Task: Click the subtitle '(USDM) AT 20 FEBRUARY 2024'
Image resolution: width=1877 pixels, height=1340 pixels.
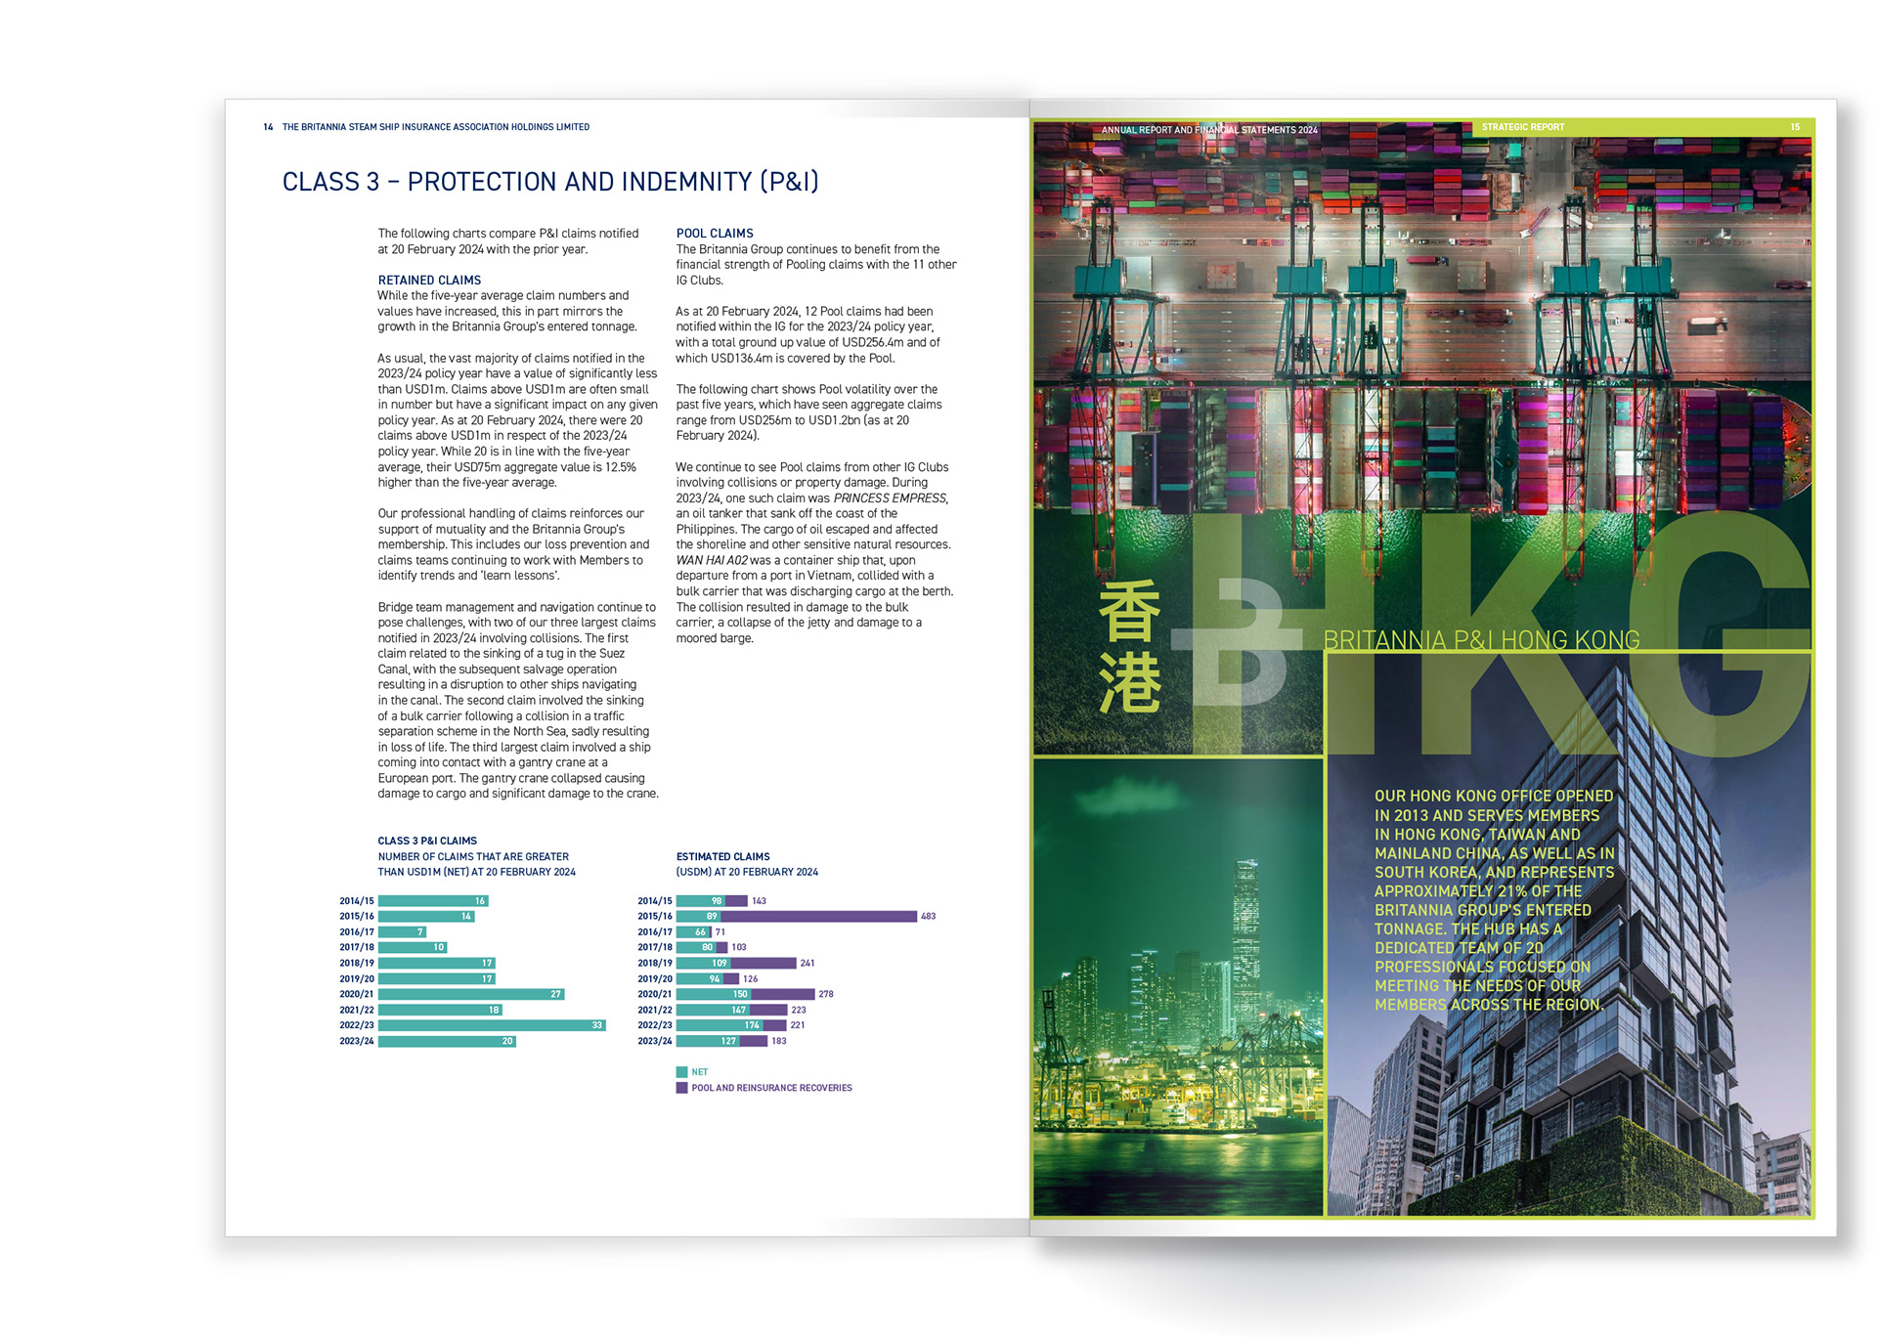Action: [747, 872]
